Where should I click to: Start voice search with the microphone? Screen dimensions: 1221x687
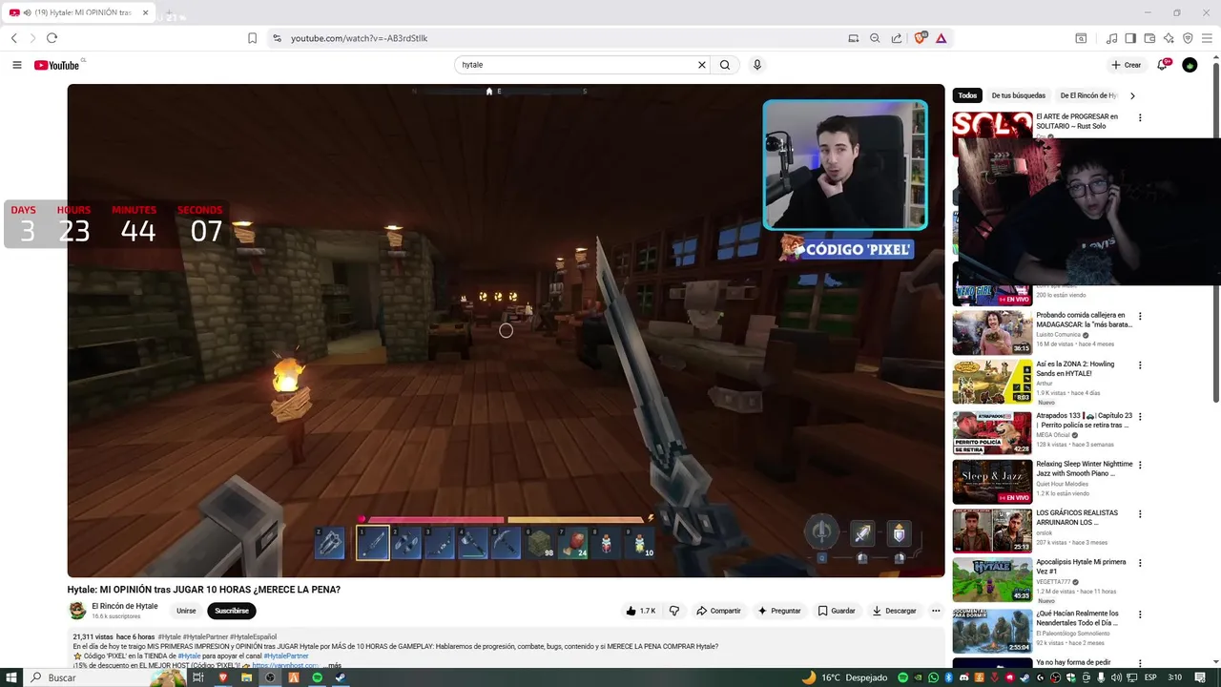(x=757, y=65)
